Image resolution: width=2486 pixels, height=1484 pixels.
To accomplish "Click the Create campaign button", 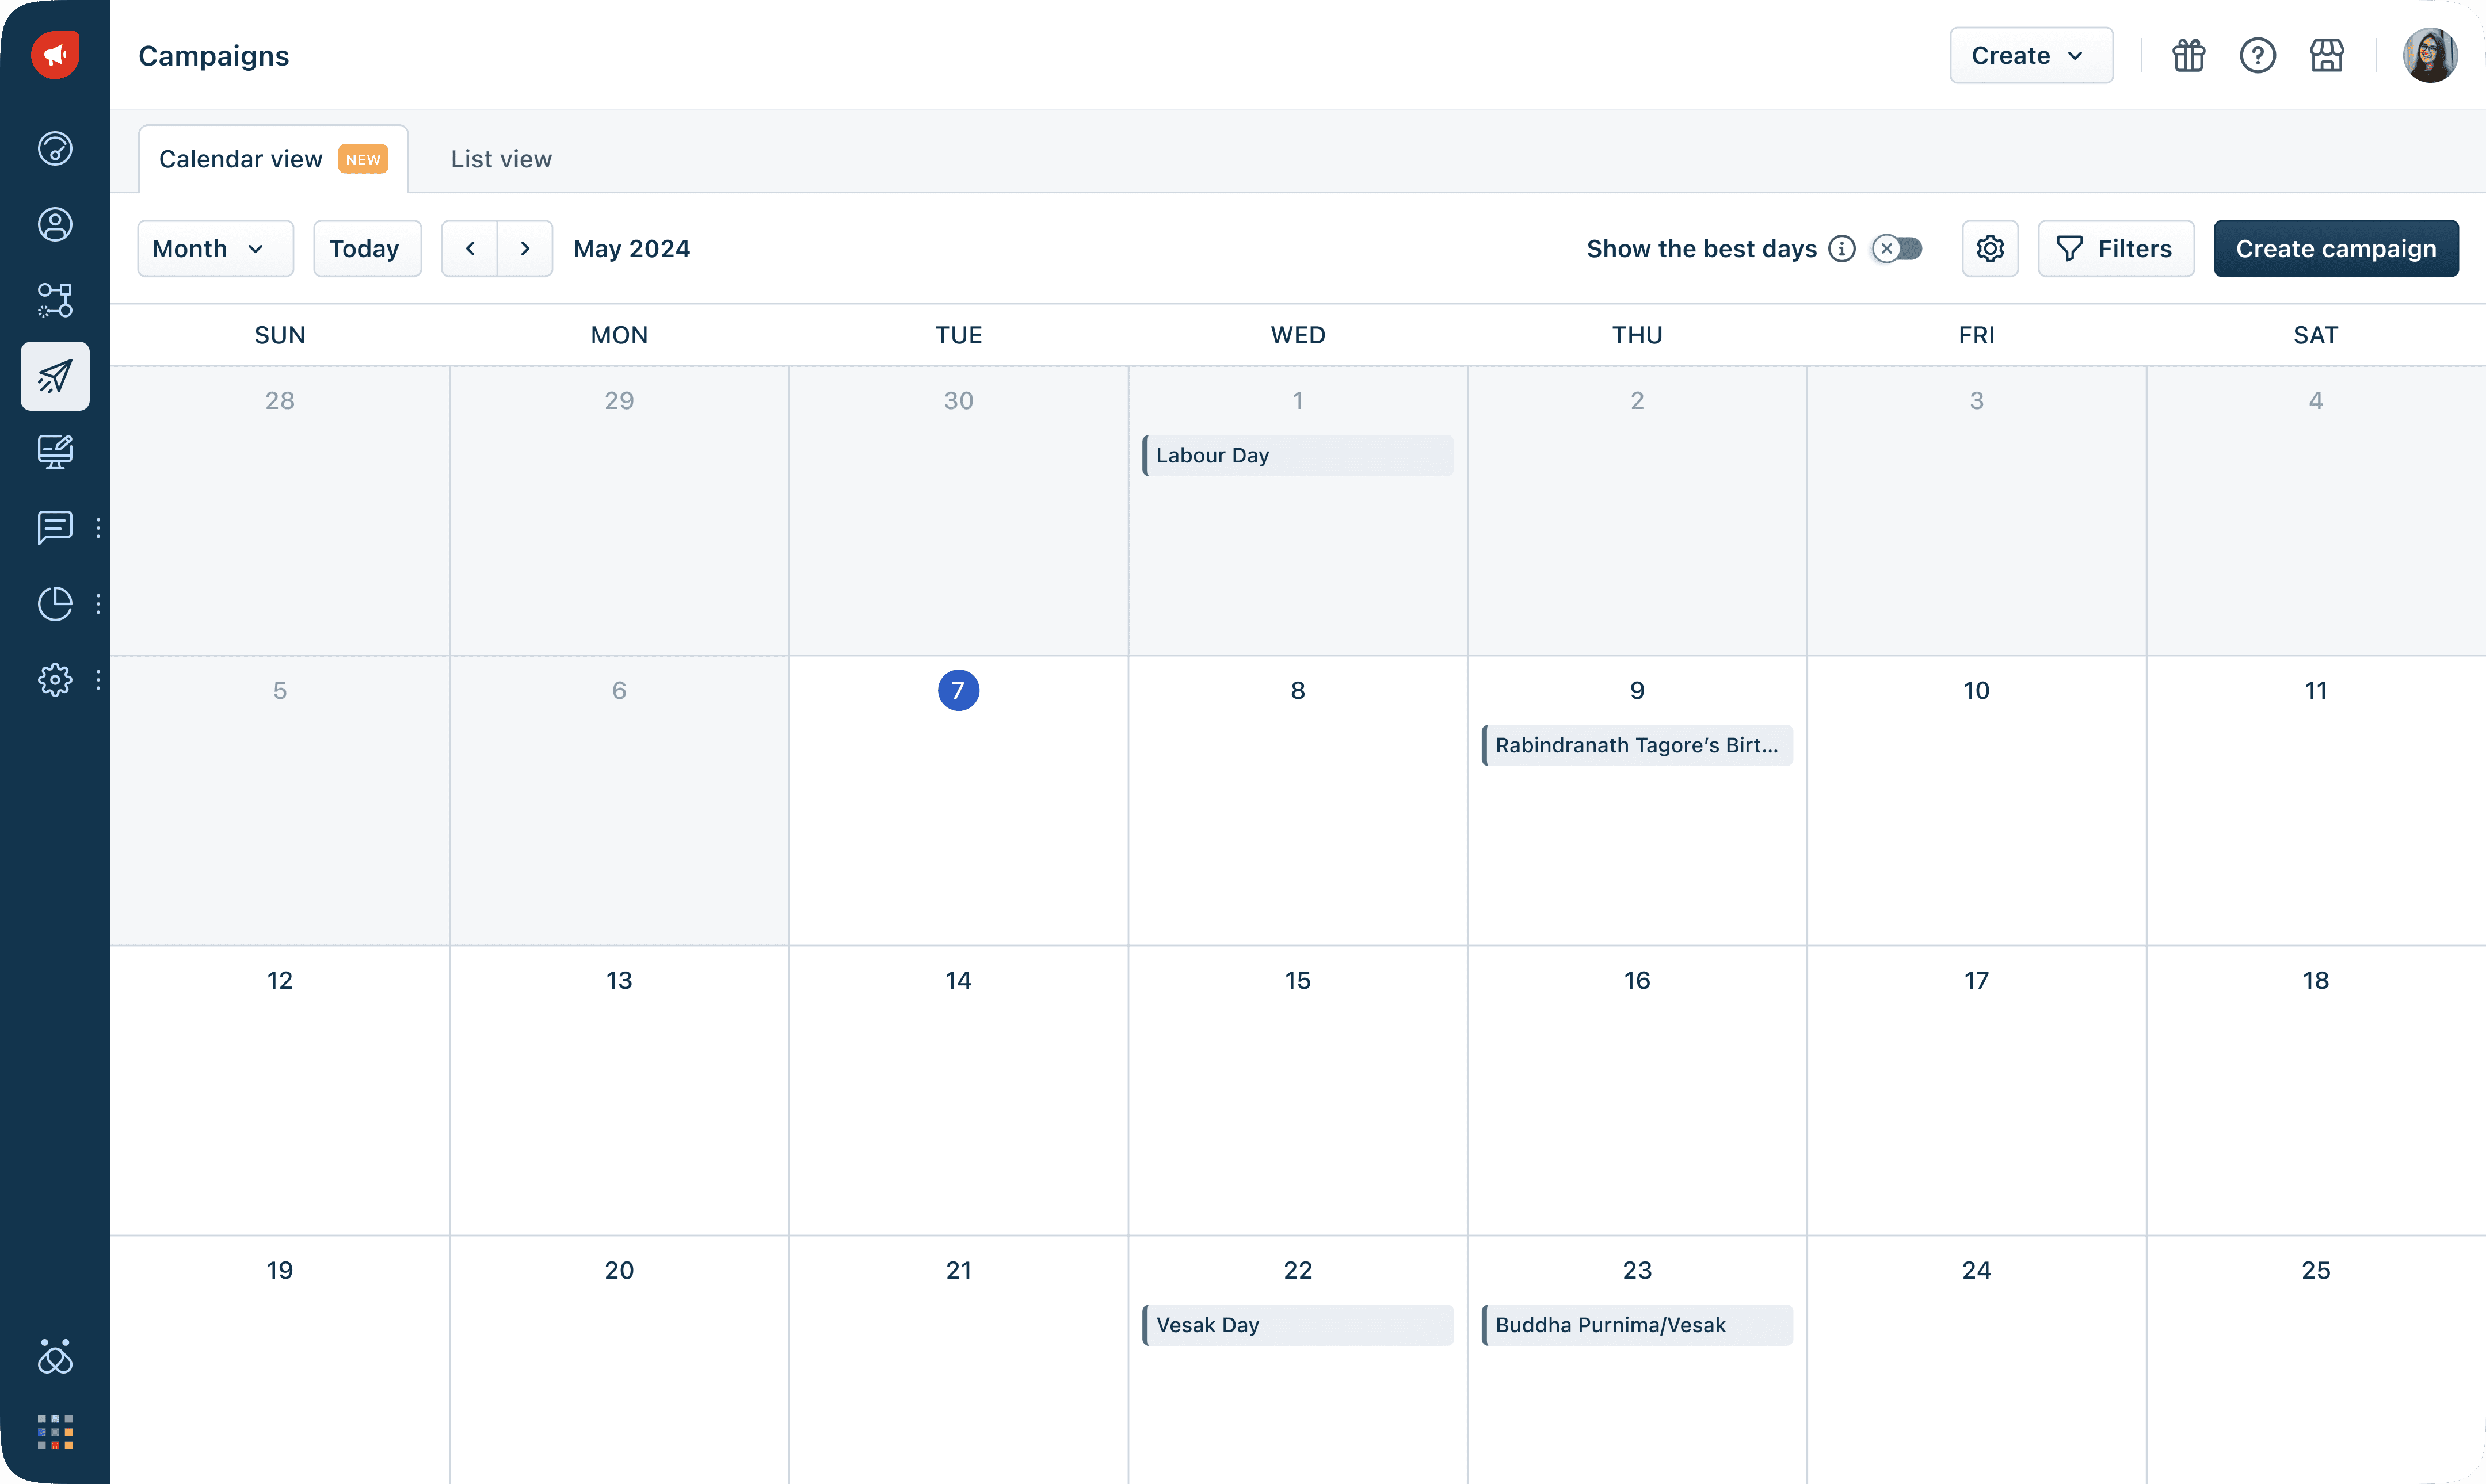I will pyautogui.click(x=2335, y=248).
